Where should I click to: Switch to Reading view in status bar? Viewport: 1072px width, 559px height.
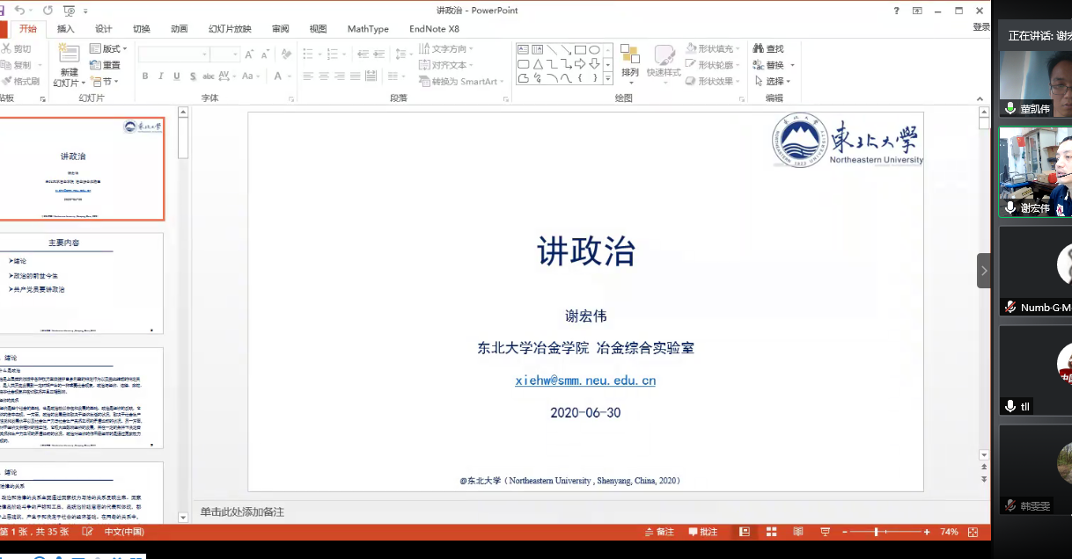click(798, 532)
